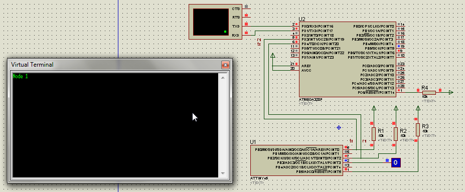This screenshot has width=465, height=192.
Task: Close the Virtual Terminal window
Action: coord(225,65)
